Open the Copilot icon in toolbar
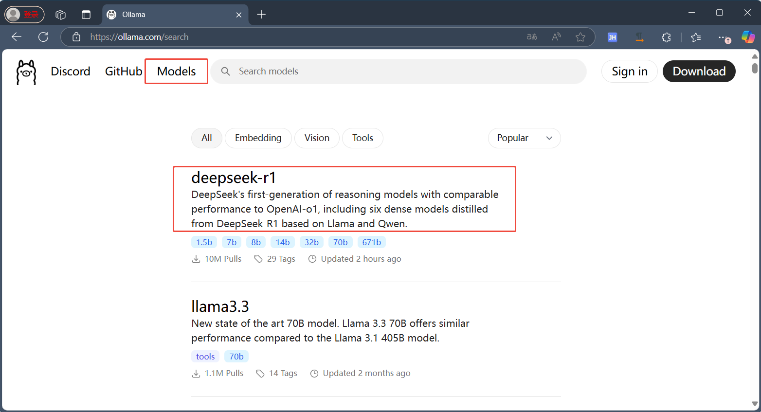This screenshot has width=761, height=412. (747, 37)
